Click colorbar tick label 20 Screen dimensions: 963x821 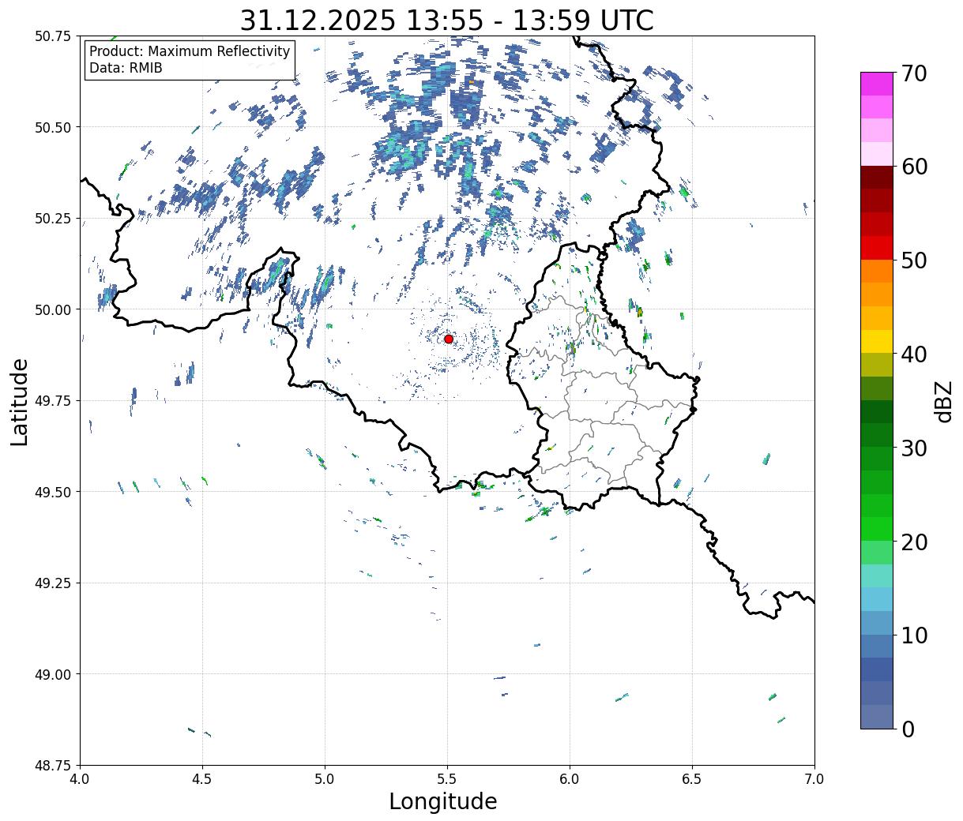pos(914,542)
